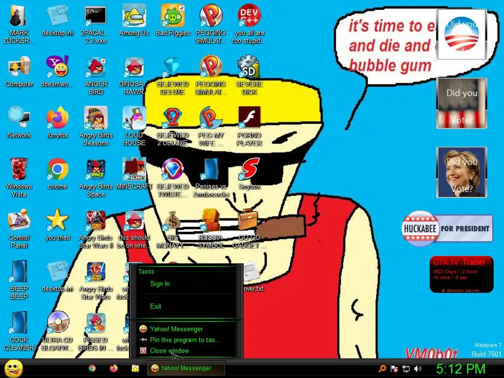
Task: Launch the chome Chrome shortcut
Action: click(x=57, y=174)
